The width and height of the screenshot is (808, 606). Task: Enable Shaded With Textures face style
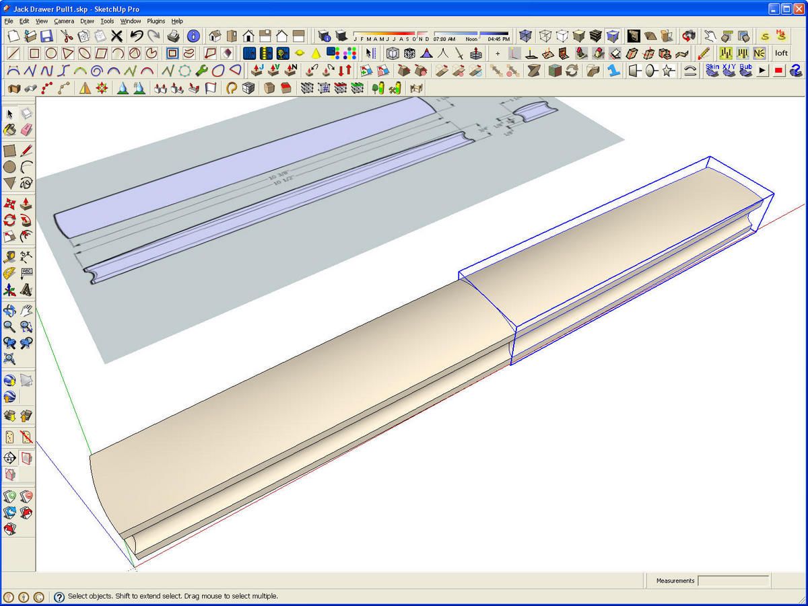point(596,36)
